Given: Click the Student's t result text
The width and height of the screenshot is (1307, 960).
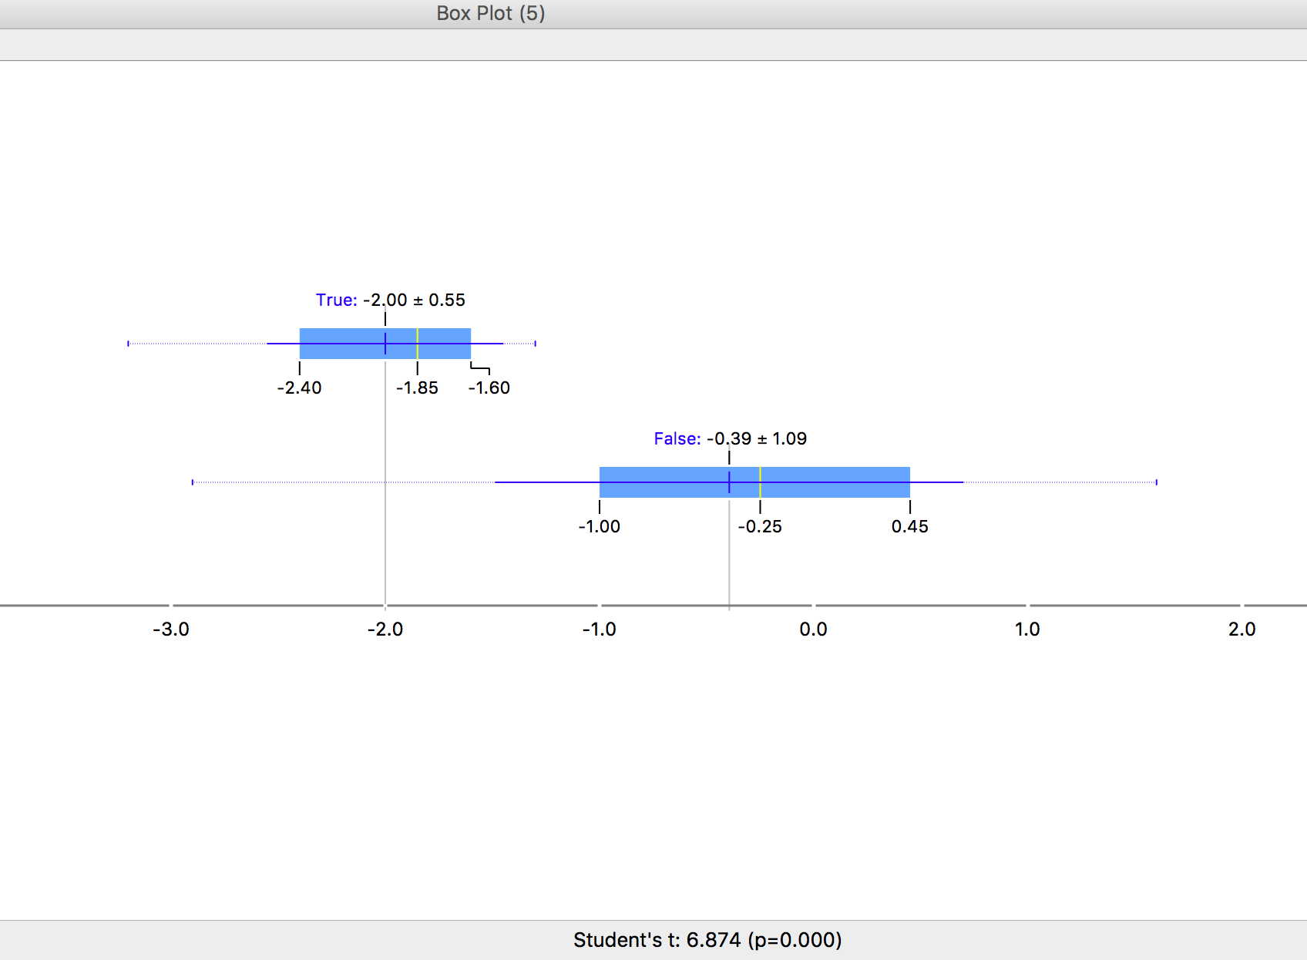Looking at the screenshot, I should (707, 940).
